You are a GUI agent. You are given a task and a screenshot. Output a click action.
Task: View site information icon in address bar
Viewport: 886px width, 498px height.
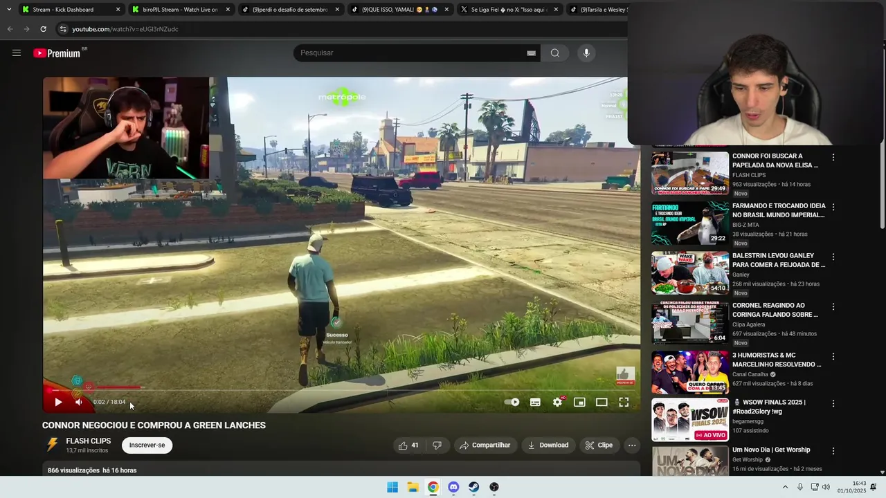click(63, 29)
